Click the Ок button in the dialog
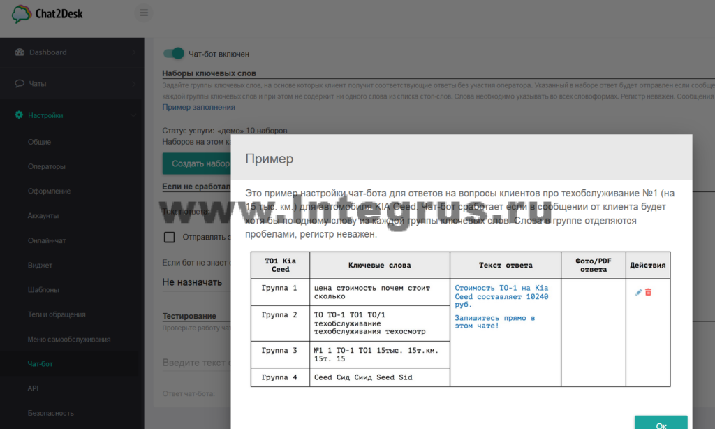 (x=661, y=423)
